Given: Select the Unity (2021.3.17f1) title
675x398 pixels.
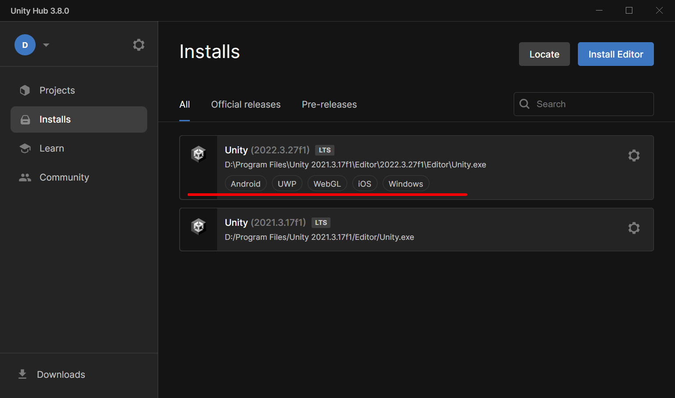Looking at the screenshot, I should tap(265, 223).
